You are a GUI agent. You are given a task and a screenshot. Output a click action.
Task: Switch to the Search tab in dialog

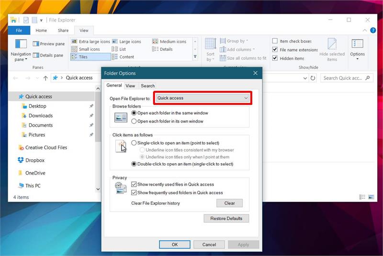click(x=147, y=86)
